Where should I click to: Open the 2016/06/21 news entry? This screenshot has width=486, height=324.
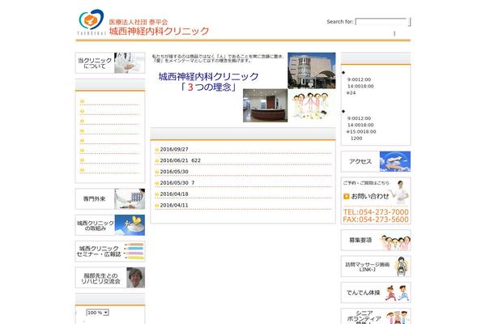[x=180, y=160]
